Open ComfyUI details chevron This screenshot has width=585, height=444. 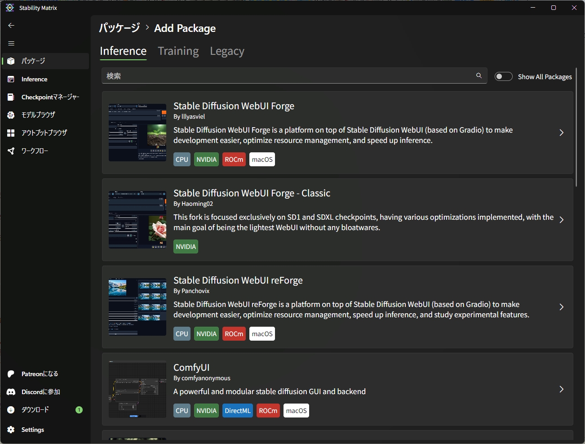(x=562, y=389)
